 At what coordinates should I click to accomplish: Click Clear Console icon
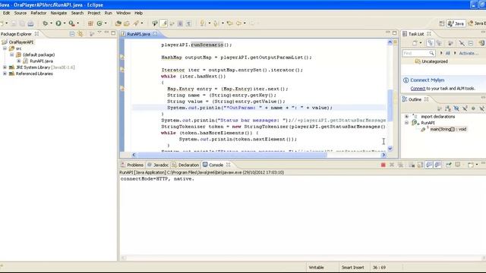412,165
